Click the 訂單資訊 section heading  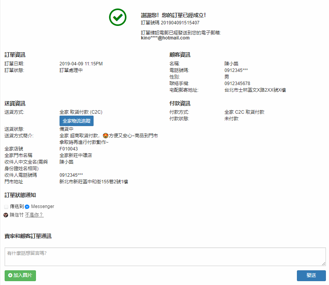15,55
